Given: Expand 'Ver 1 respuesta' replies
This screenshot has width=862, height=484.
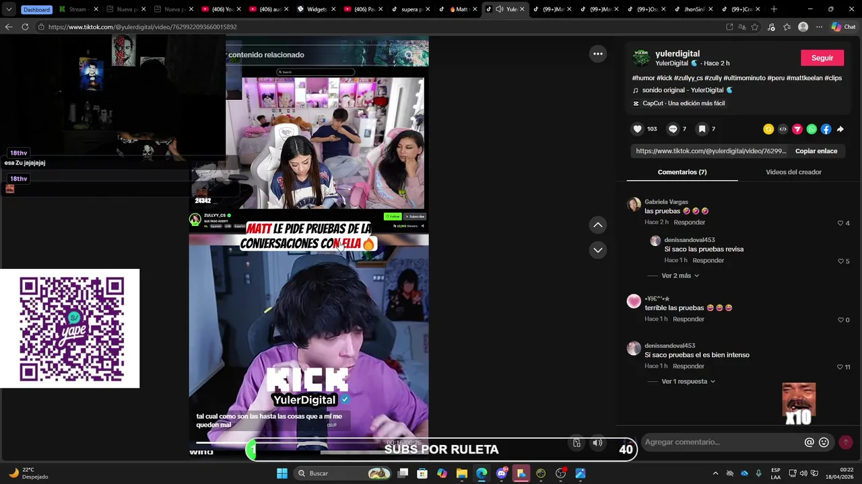Looking at the screenshot, I should [688, 381].
